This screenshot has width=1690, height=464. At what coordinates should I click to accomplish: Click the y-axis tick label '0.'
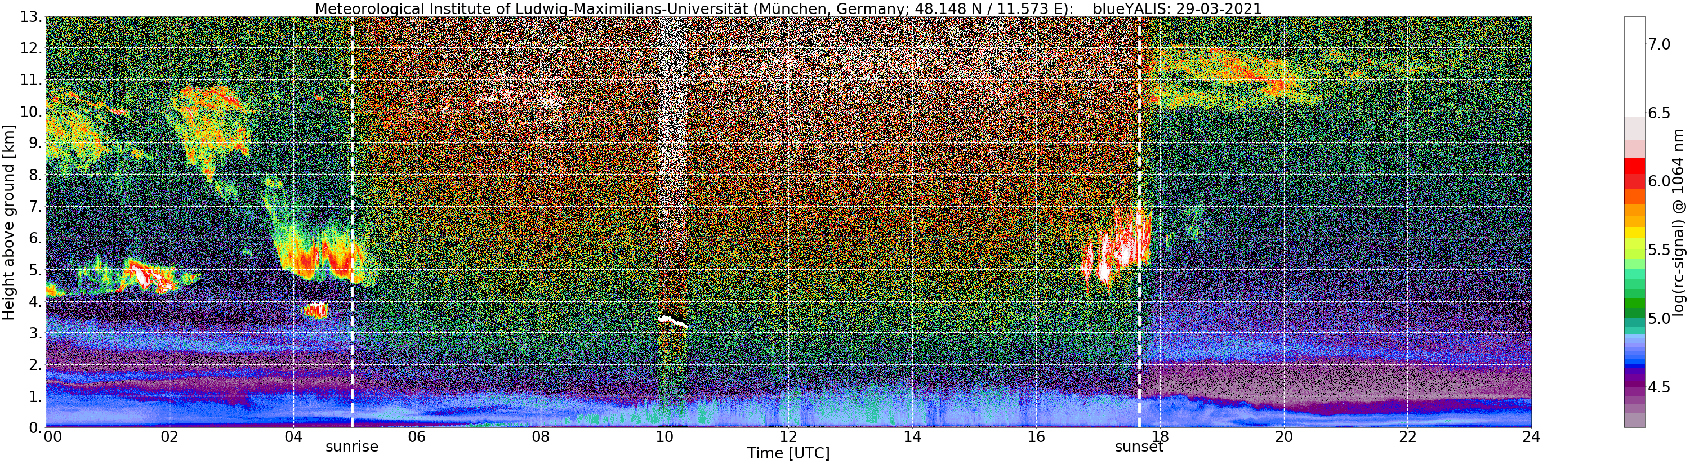35,428
